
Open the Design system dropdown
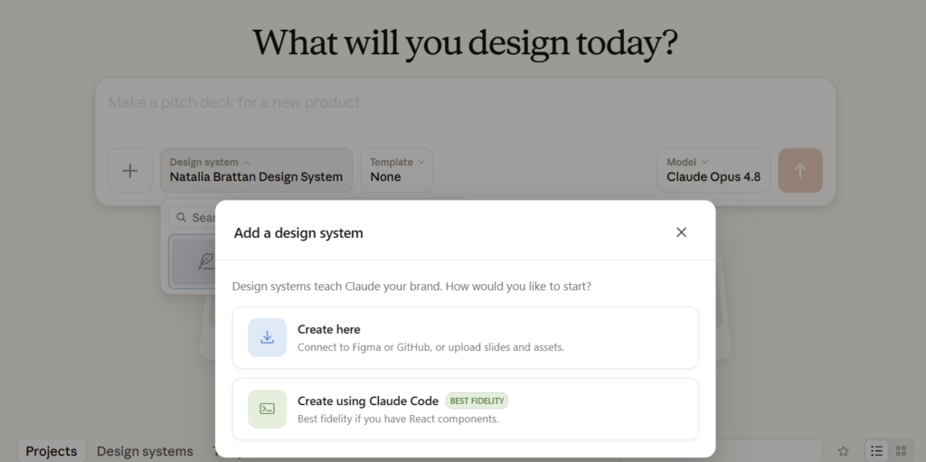point(256,170)
